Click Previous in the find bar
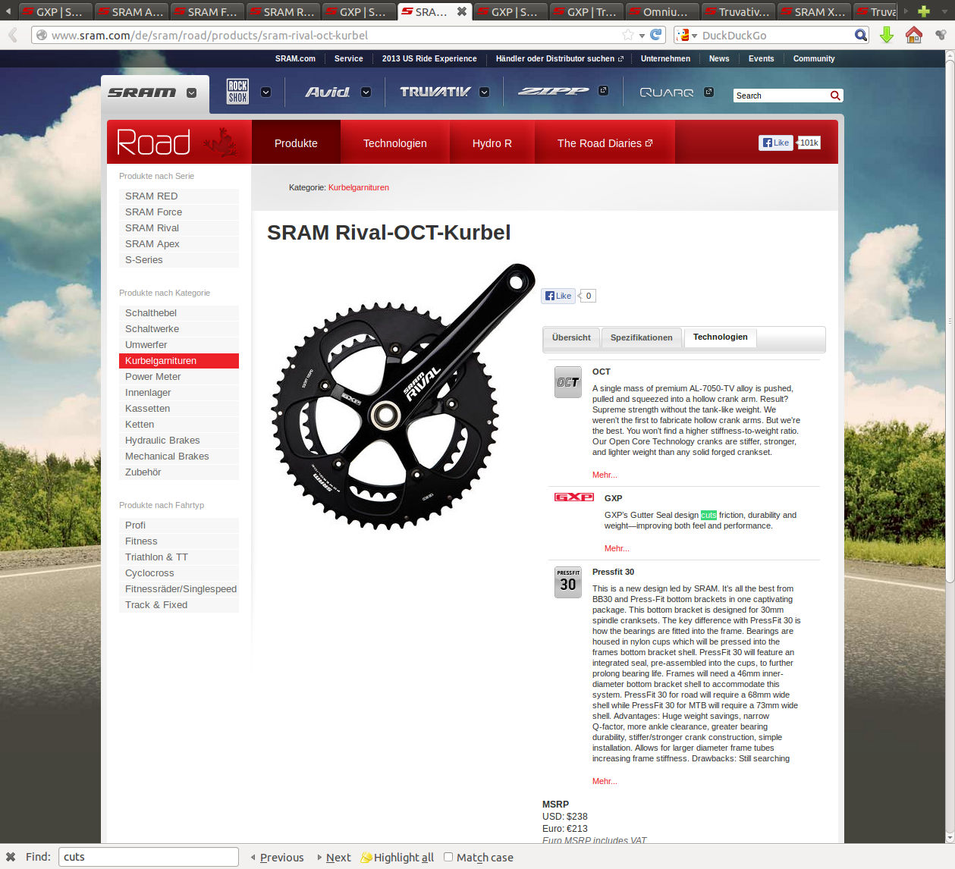 click(x=278, y=858)
